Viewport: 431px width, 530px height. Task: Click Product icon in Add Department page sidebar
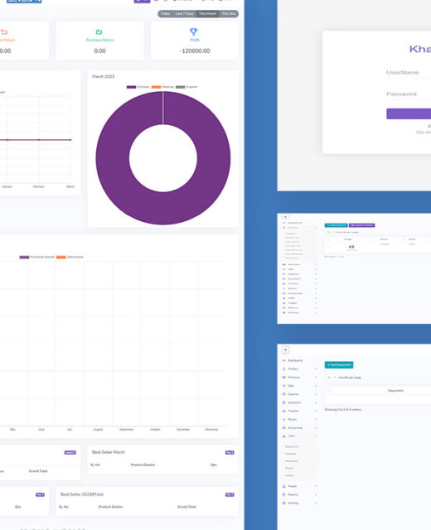pos(284,369)
